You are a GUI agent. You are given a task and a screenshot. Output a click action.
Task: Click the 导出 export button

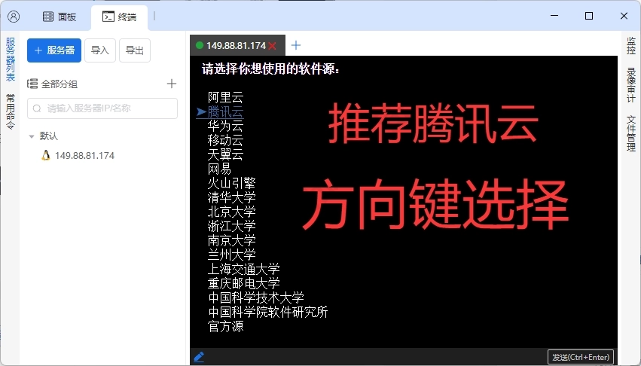click(135, 50)
